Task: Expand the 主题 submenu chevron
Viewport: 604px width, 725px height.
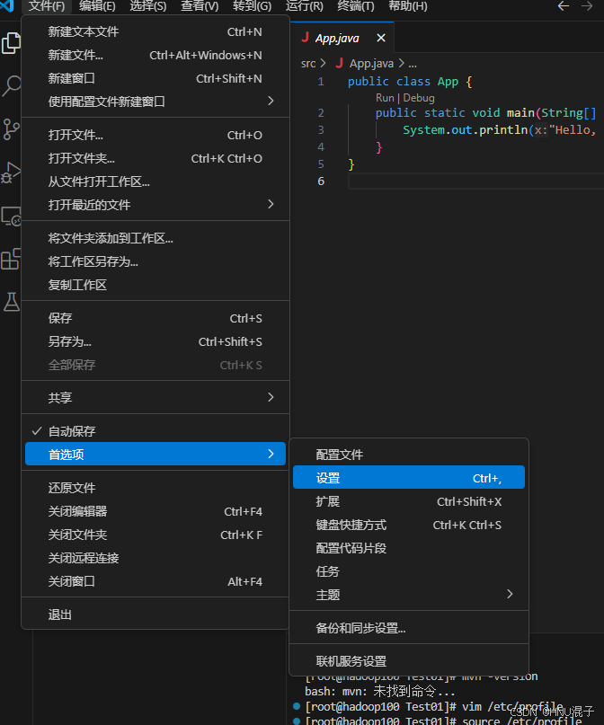Action: [509, 594]
